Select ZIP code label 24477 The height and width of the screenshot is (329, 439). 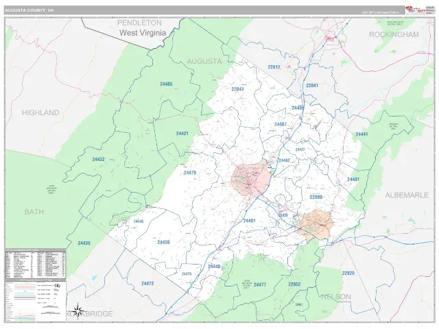point(260,285)
